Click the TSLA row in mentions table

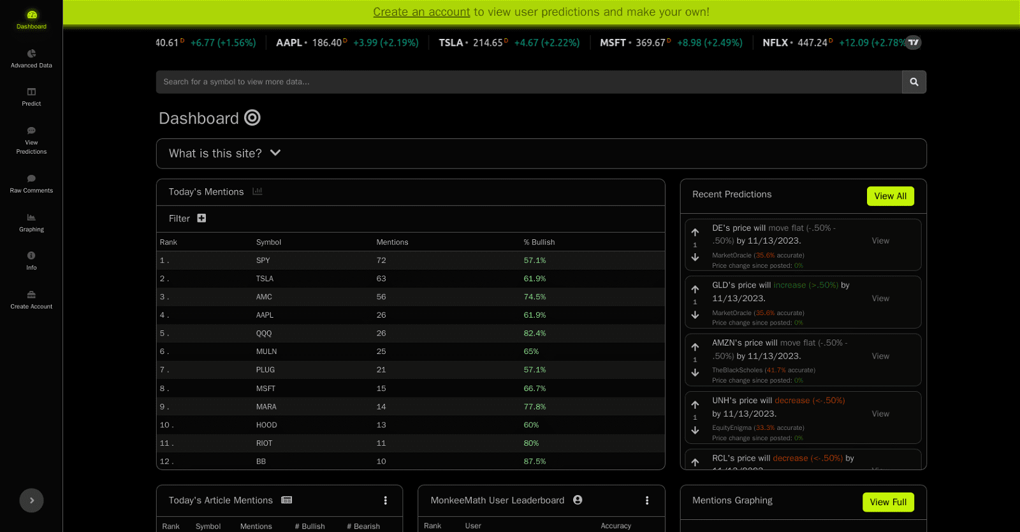(411, 279)
